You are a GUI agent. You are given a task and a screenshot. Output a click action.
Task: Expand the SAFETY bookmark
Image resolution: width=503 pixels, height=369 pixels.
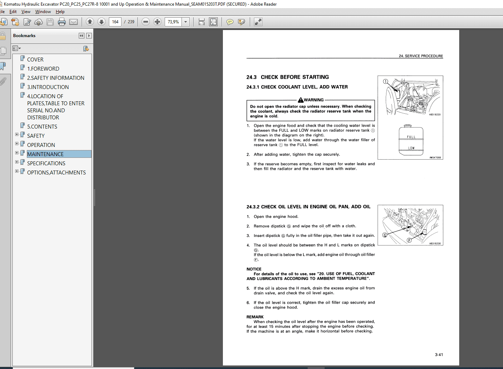tap(17, 135)
